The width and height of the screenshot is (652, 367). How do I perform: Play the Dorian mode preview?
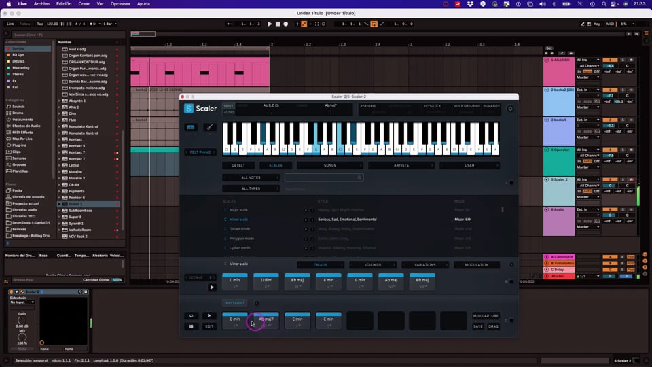point(306,229)
